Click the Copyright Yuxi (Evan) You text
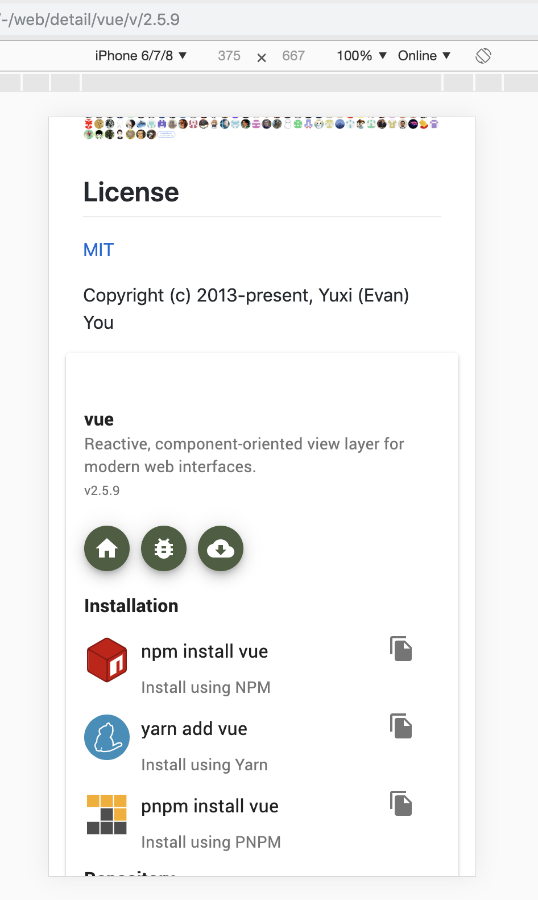Screen dimensions: 538x900 tap(246, 309)
